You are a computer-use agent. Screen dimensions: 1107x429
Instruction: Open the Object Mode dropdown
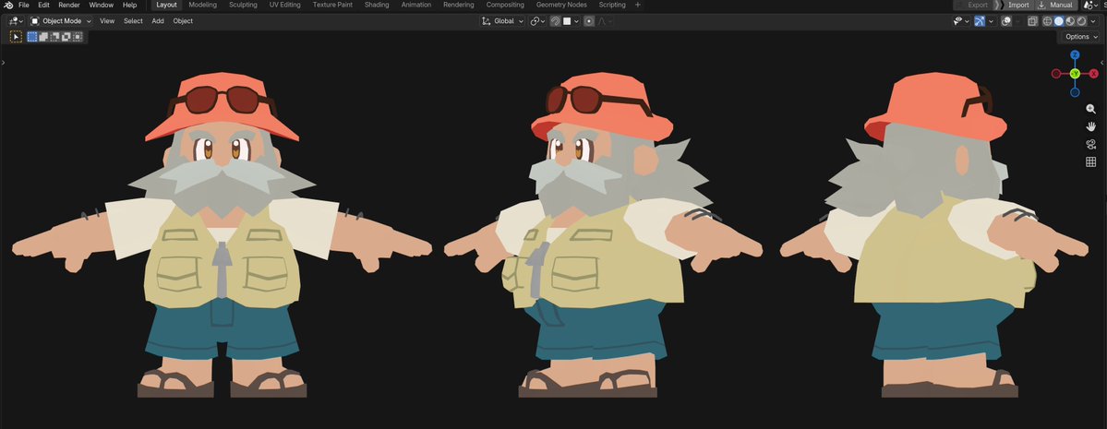(61, 21)
